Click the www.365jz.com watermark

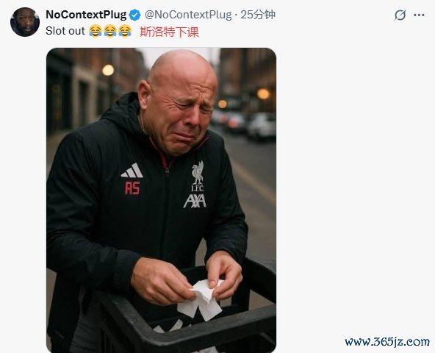(387, 341)
